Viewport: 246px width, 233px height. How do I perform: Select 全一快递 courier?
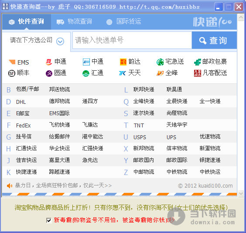tap(210, 101)
